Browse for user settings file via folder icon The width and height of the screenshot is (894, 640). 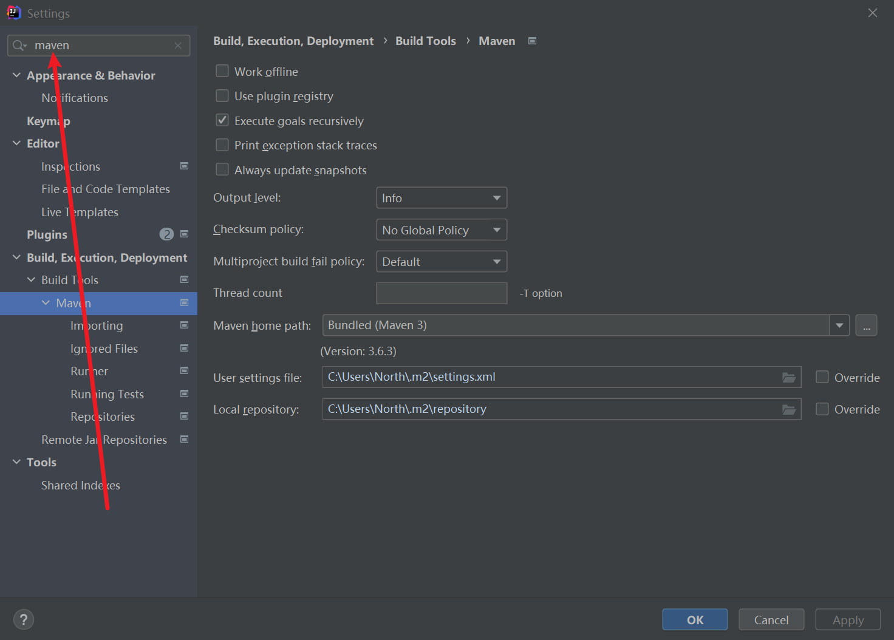(x=789, y=377)
